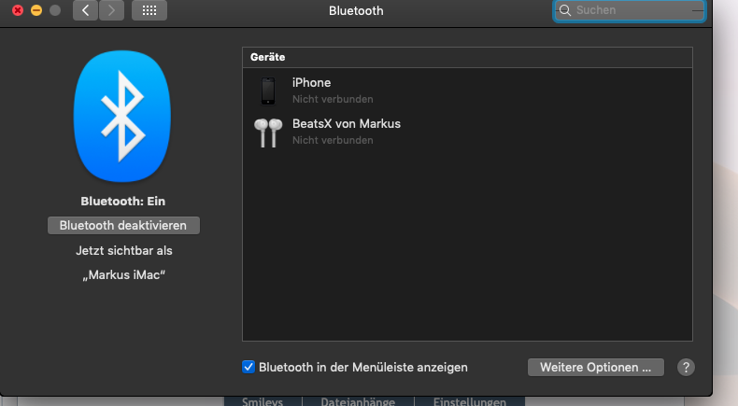Image resolution: width=738 pixels, height=406 pixels.
Task: Close the Bluetooth window with red button
Action: pos(18,10)
